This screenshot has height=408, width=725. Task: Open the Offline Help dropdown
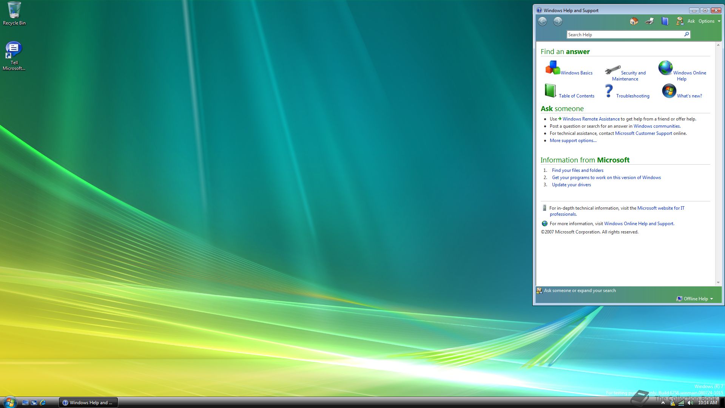(695, 299)
